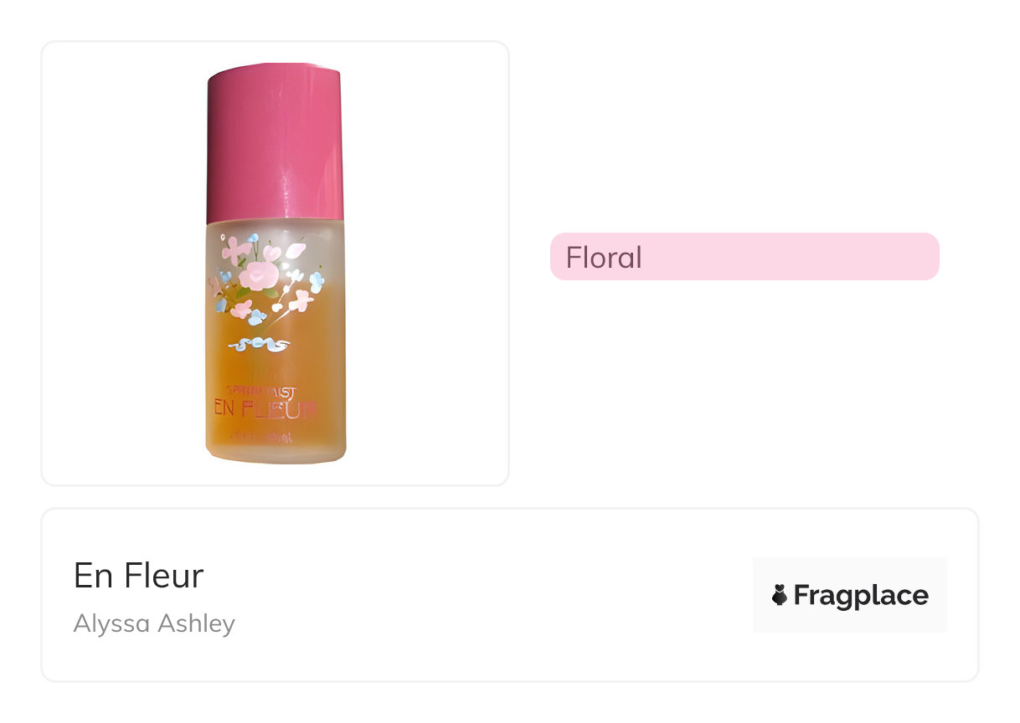This screenshot has width=1020, height=723.
Task: Select the Floral scent tag
Action: 744,257
